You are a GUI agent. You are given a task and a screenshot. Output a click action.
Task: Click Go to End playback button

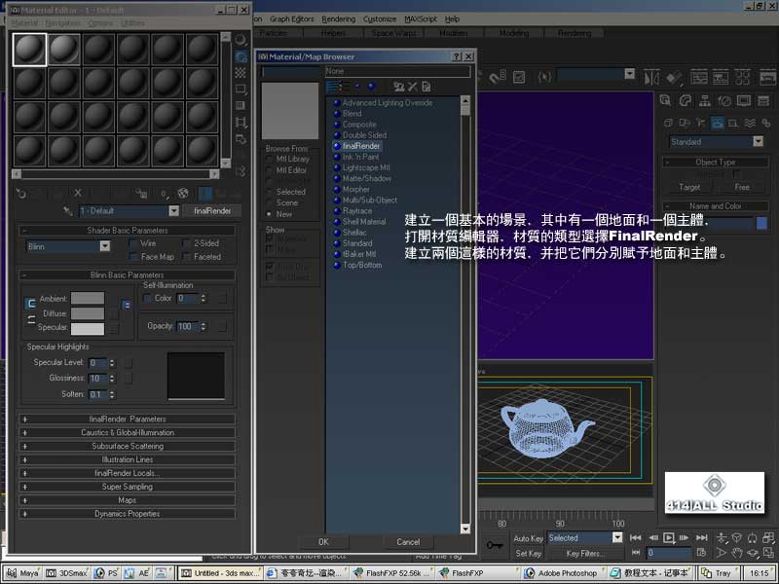point(701,538)
